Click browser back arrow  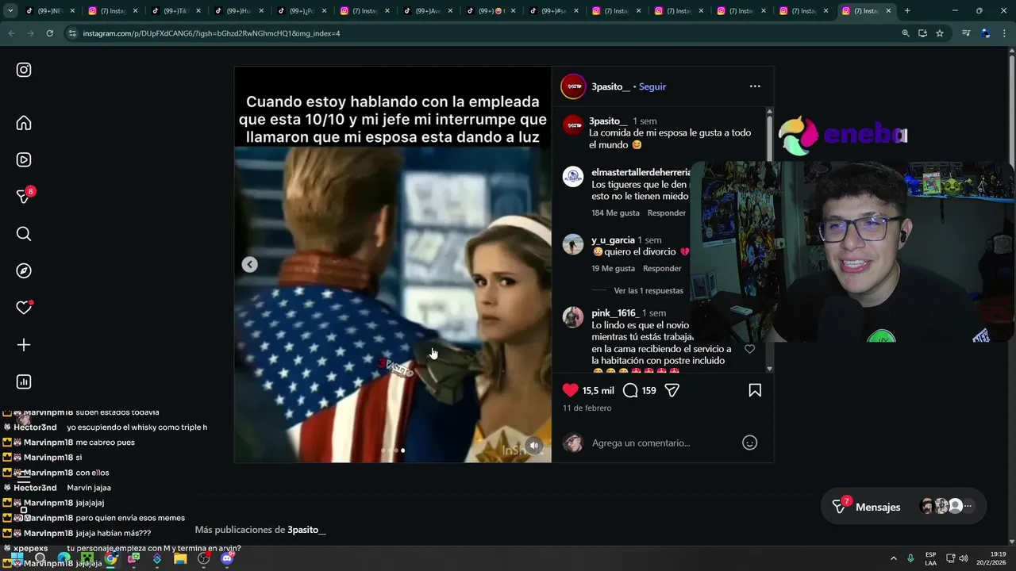coord(11,33)
